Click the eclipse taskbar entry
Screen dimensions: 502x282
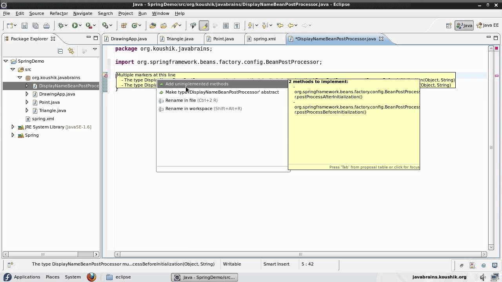[x=118, y=277]
